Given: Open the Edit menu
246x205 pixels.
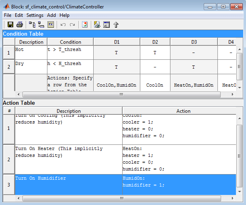Looking at the screenshot, I should (x=19, y=15).
